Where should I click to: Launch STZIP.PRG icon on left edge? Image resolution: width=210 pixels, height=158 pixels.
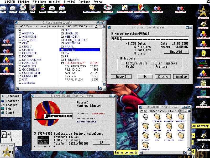(x=6, y=61)
